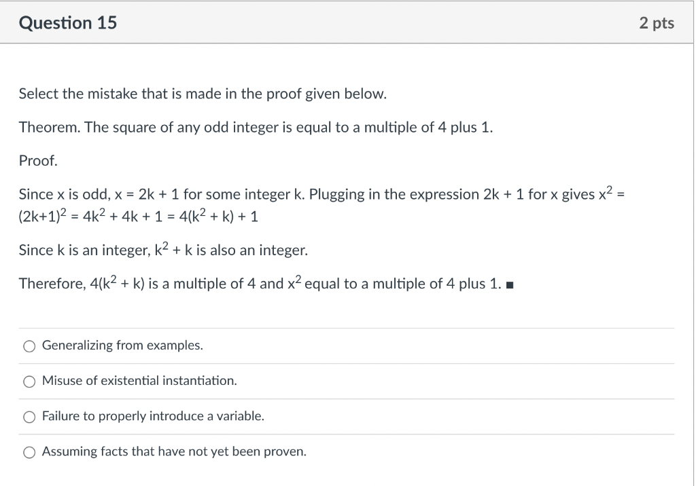Click the "Misuse of existential instantiation" label text
The height and width of the screenshot is (486, 696).
[139, 381]
